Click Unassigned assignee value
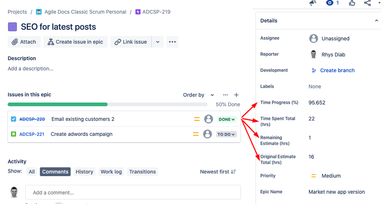Screen dimensions: 381x204 click(336, 39)
